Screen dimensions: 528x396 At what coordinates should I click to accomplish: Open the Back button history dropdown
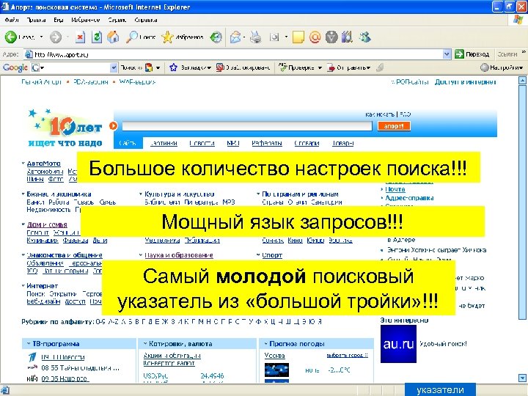click(x=41, y=37)
